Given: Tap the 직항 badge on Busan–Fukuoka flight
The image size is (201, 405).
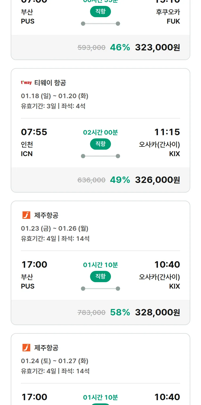Looking at the screenshot, I should coord(100,12).
